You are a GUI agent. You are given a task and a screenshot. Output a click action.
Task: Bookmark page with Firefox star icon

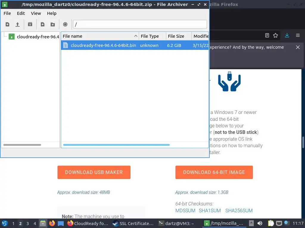click(276, 35)
